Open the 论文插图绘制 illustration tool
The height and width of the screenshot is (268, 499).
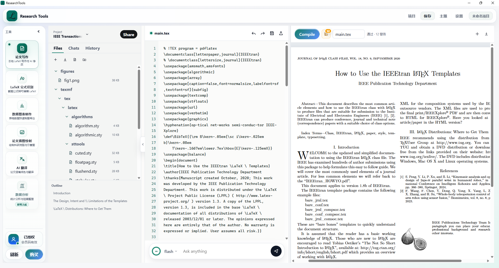22,137
